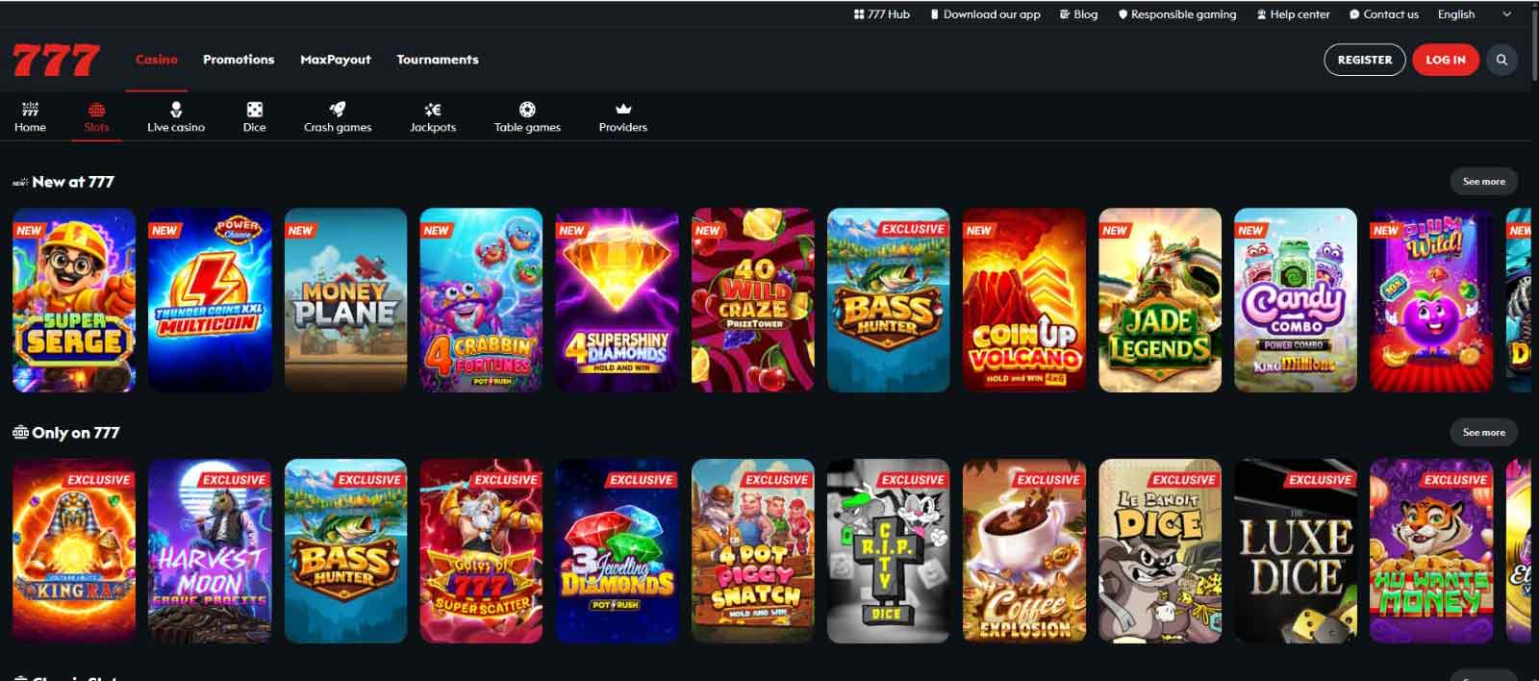Open the Hu Wants Money tiger game

[1431, 551]
